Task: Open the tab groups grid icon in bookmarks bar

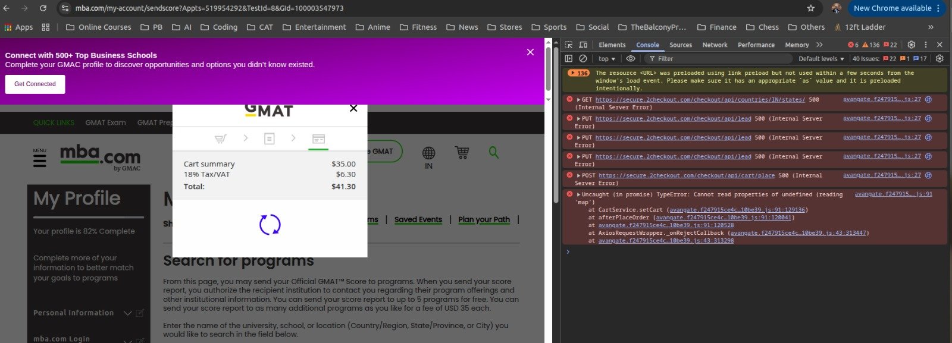Action: click(46, 27)
